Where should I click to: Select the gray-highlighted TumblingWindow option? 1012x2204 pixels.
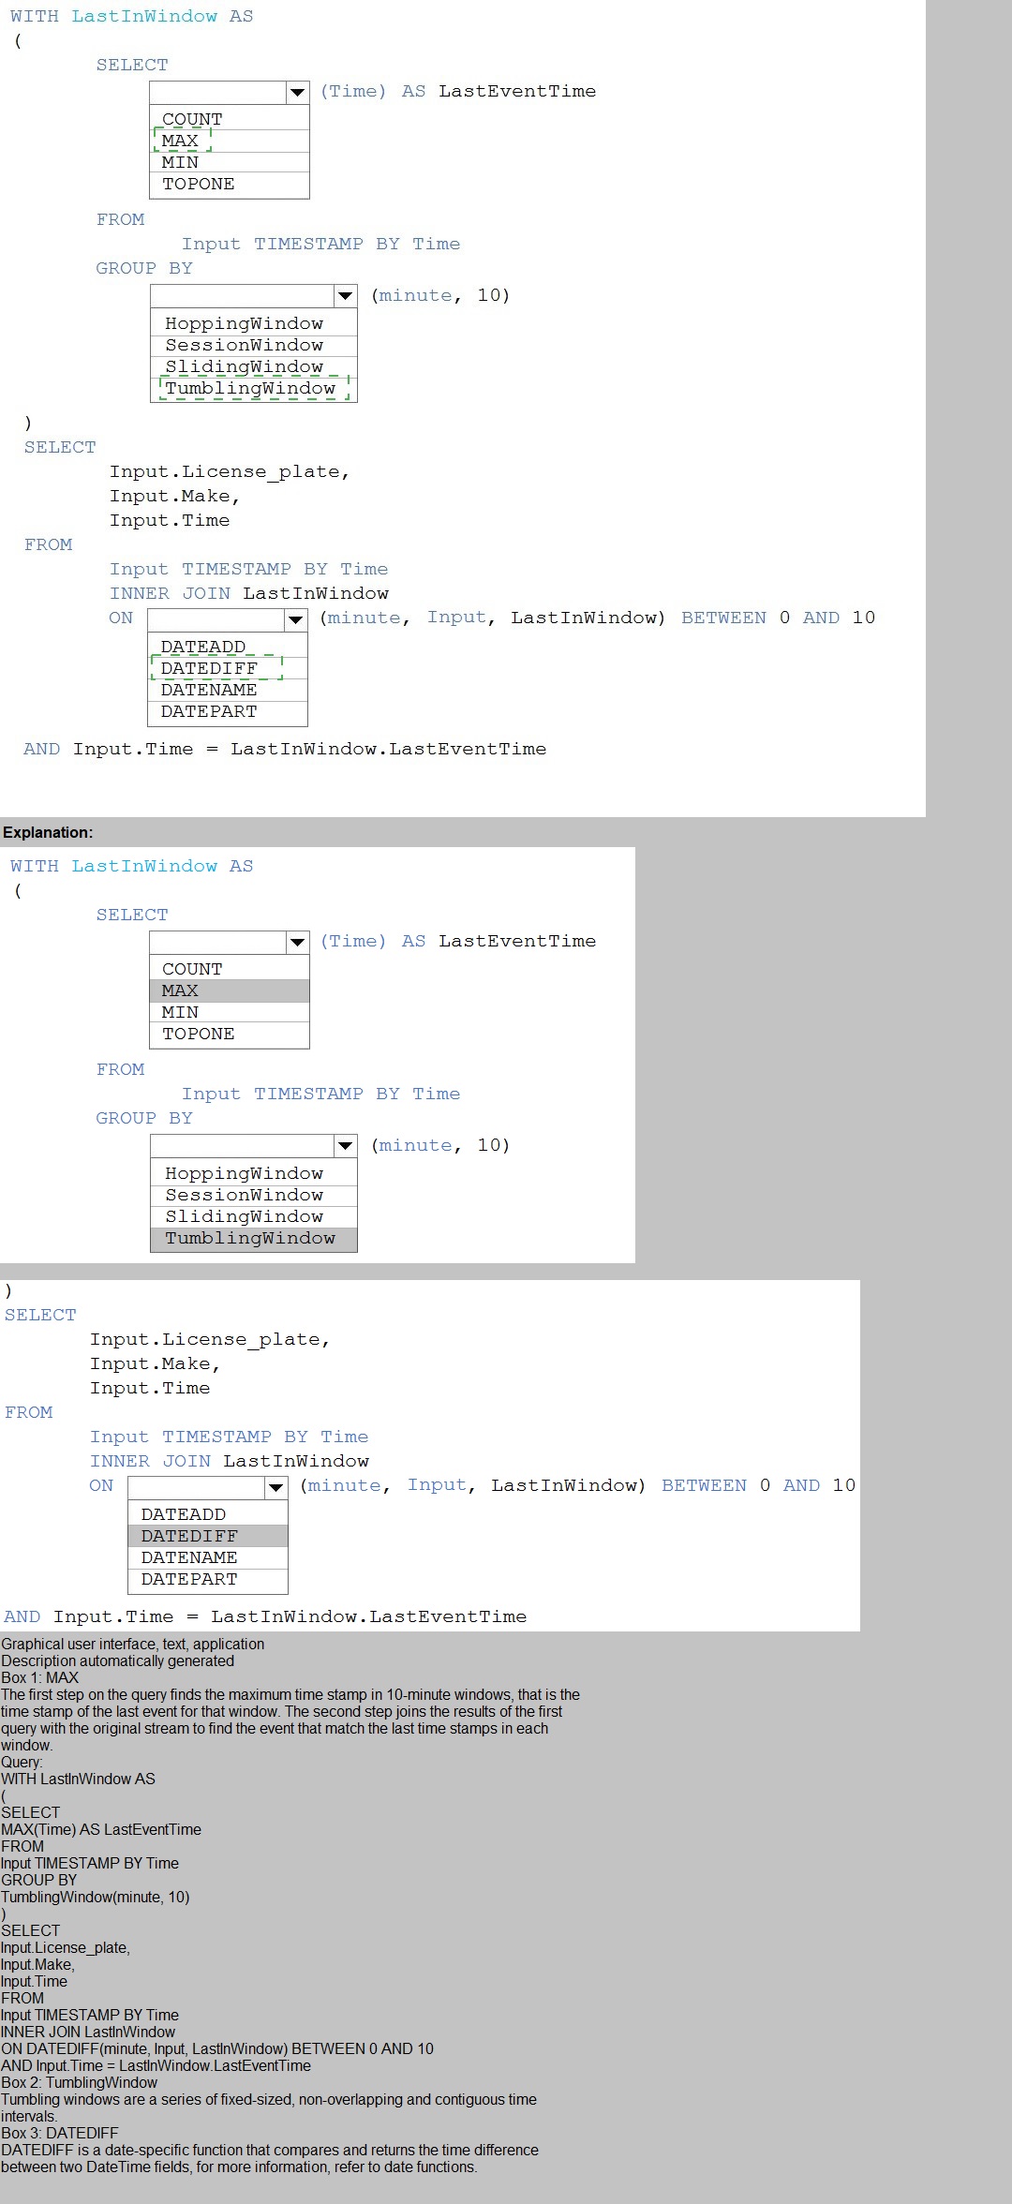253,1238
